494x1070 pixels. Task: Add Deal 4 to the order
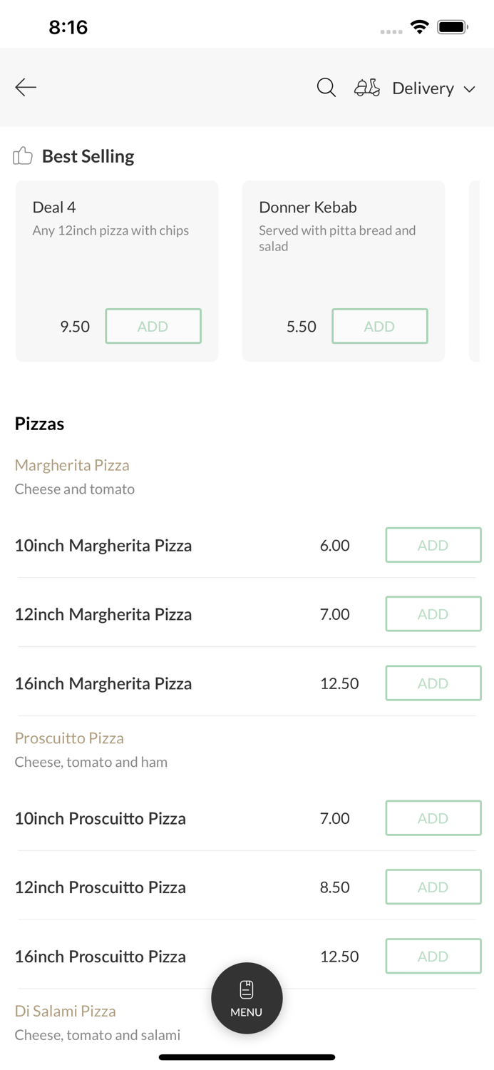[x=153, y=326]
